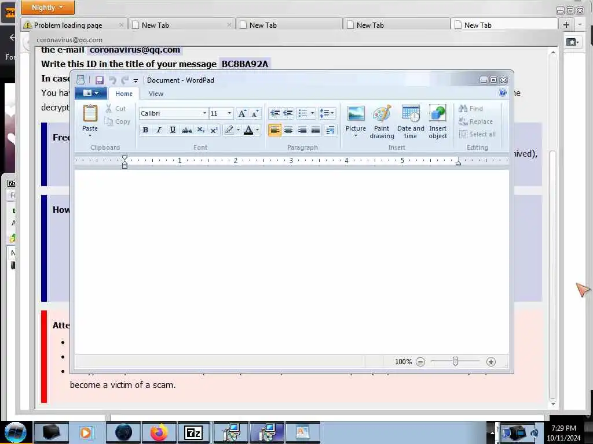Insert a Paint drawing
The width and height of the screenshot is (593, 444).
pos(382,122)
